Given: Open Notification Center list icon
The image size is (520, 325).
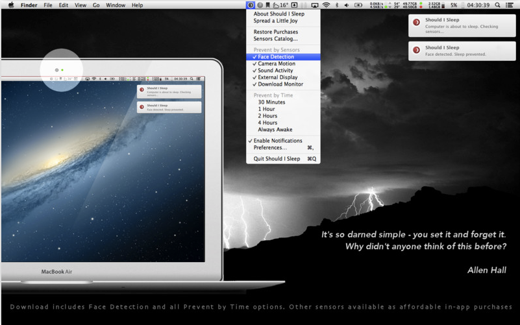Looking at the screenshot, I should 509,5.
